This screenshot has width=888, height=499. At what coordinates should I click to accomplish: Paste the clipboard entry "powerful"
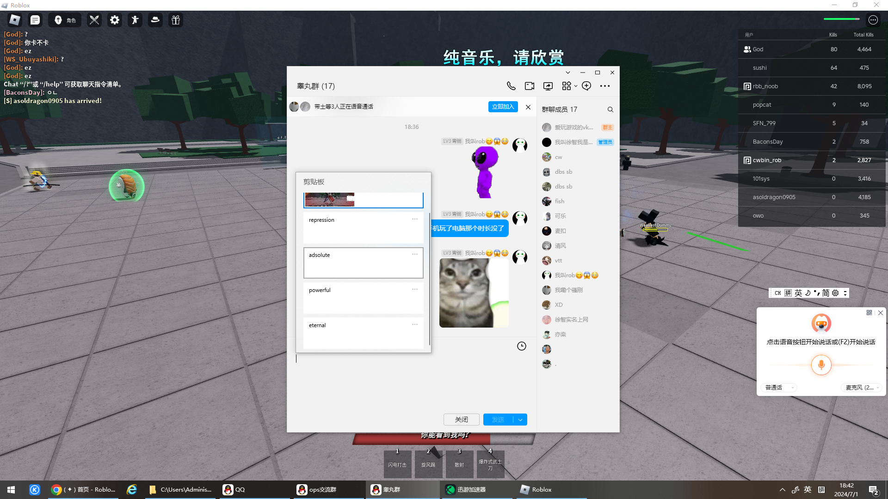coord(363,298)
